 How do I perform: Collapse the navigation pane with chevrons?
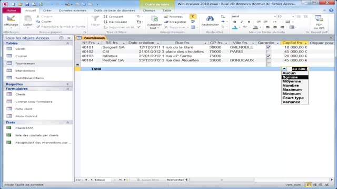pyautogui.click(x=69, y=38)
